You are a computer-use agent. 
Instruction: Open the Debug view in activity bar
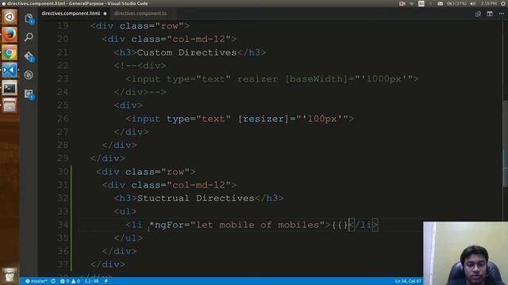point(29,75)
